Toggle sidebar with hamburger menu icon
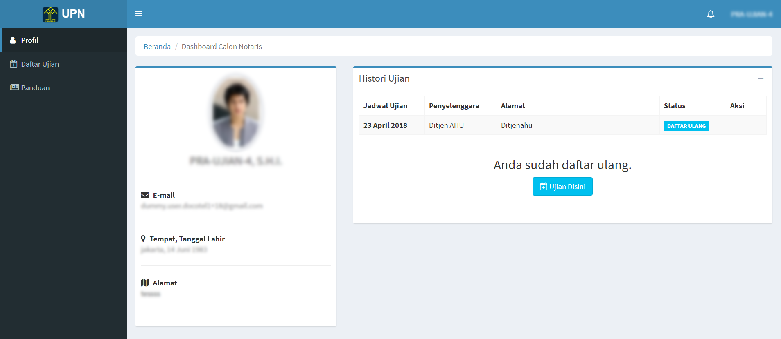The image size is (781, 339). (x=139, y=14)
